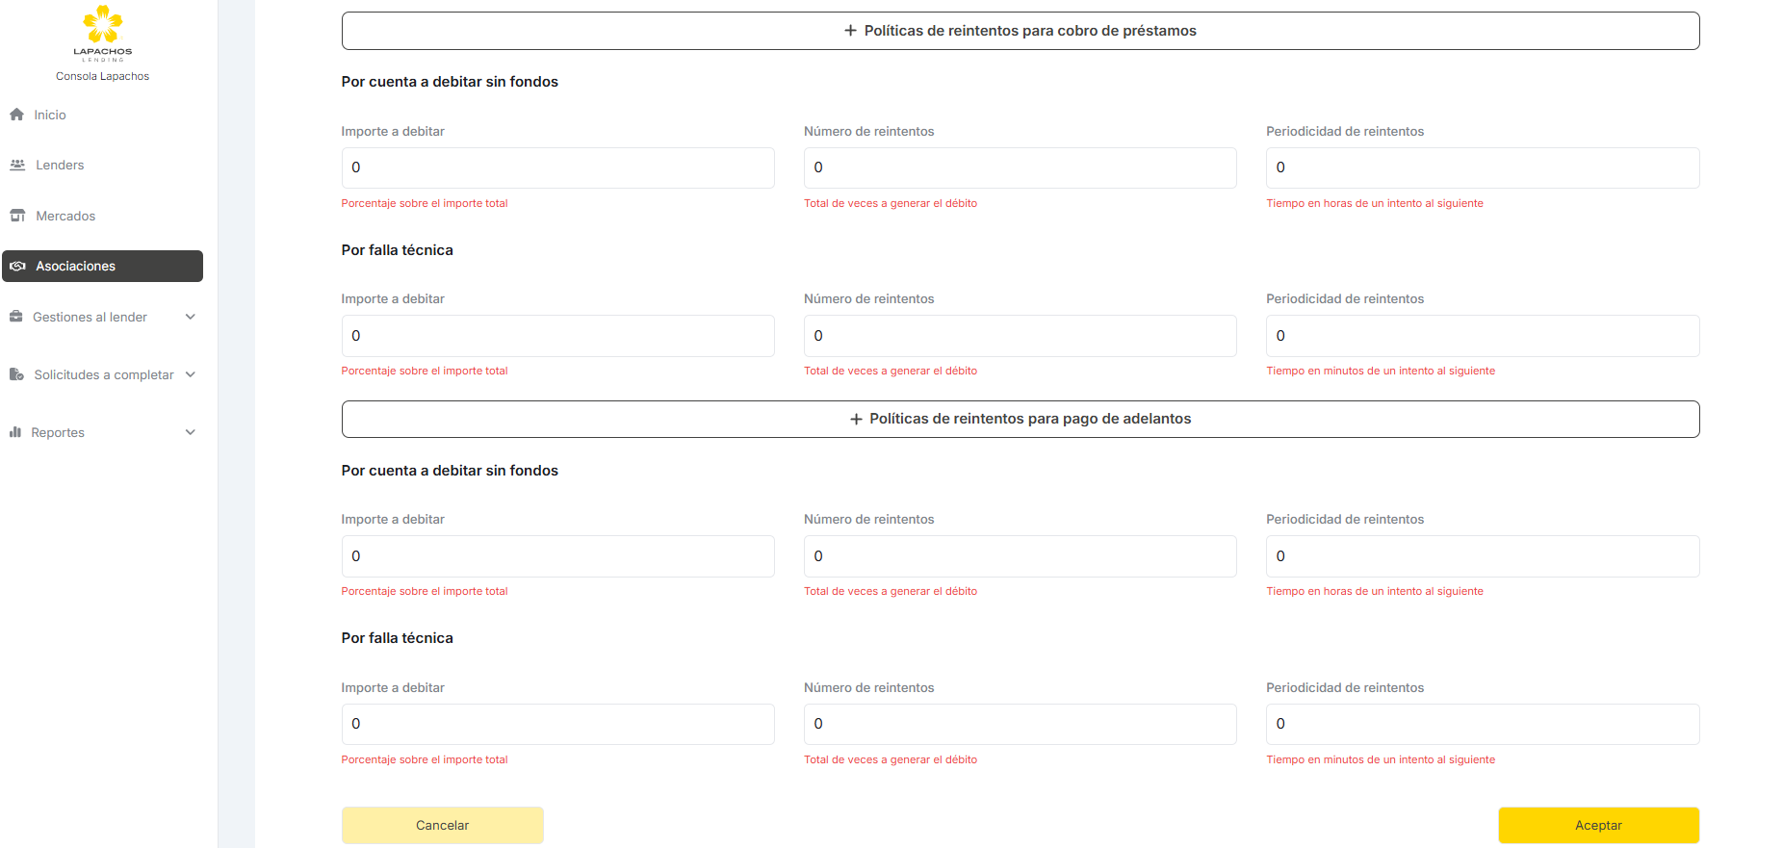Click the Solicitudes a completar document icon
Screen dimensions: 1783x848
click(16, 374)
